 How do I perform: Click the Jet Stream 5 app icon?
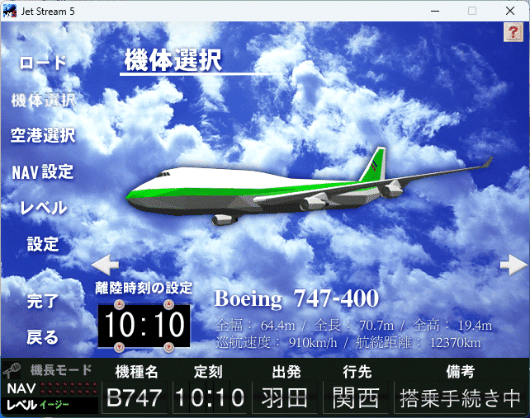pyautogui.click(x=9, y=12)
